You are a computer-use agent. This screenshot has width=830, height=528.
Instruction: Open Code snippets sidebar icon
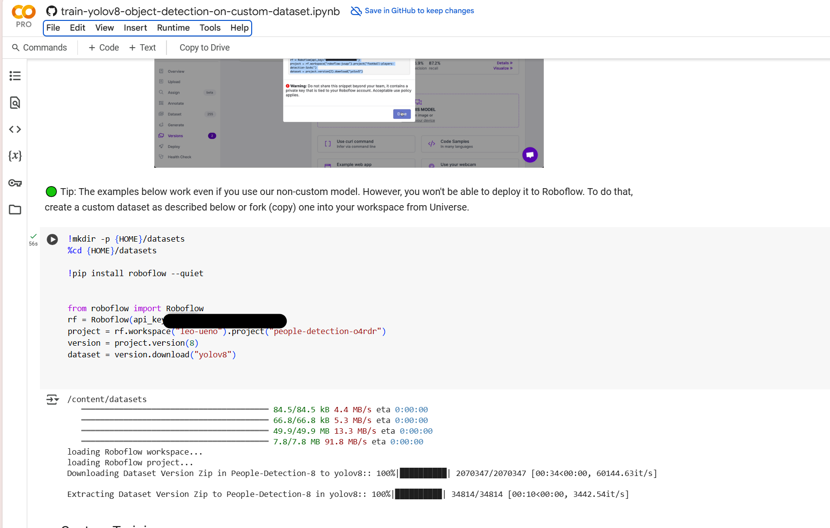pos(15,129)
